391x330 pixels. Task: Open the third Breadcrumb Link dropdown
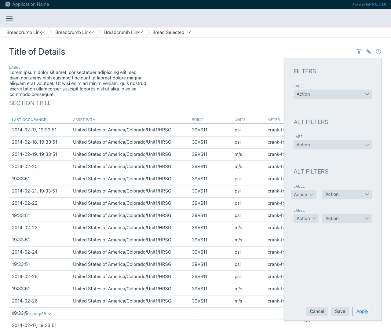[x=141, y=32]
